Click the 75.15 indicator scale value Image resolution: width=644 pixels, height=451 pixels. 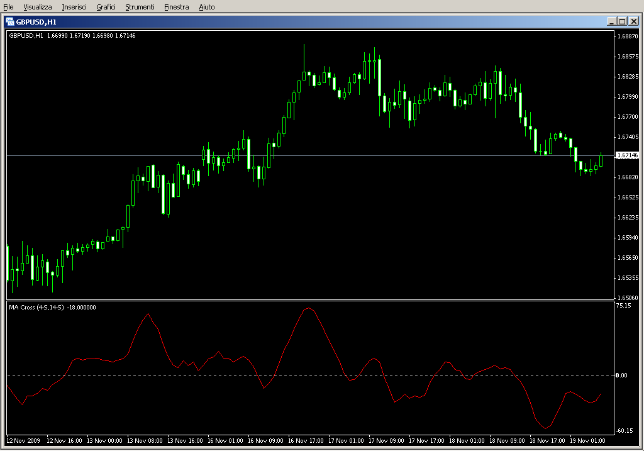(x=623, y=305)
